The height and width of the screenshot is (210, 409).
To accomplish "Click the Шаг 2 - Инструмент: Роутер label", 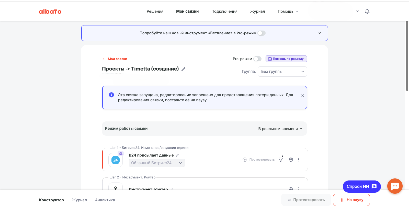I will point(132,177).
